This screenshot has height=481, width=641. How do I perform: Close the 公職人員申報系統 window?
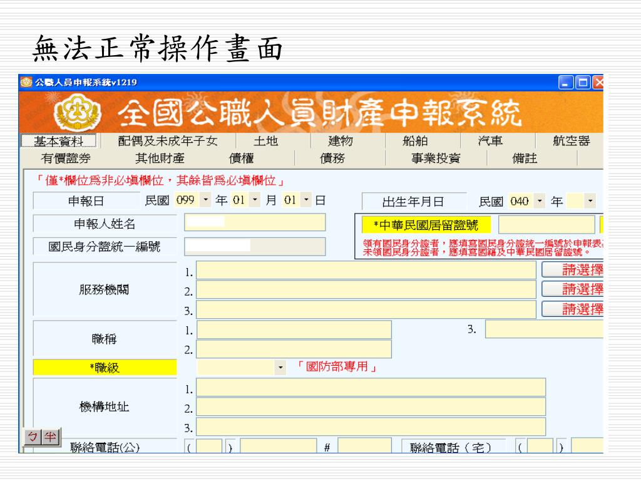[598, 83]
